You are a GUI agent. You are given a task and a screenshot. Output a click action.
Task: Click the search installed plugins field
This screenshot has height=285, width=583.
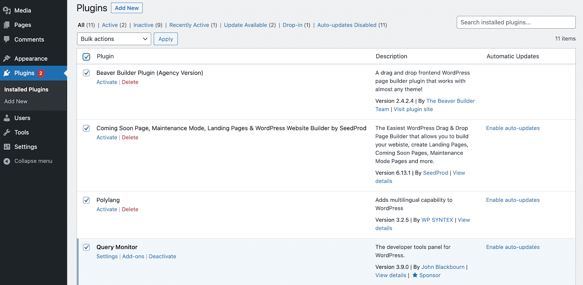[x=516, y=22]
